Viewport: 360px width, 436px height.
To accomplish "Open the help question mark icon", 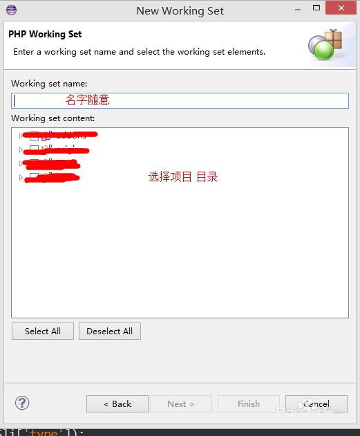I will tap(22, 403).
